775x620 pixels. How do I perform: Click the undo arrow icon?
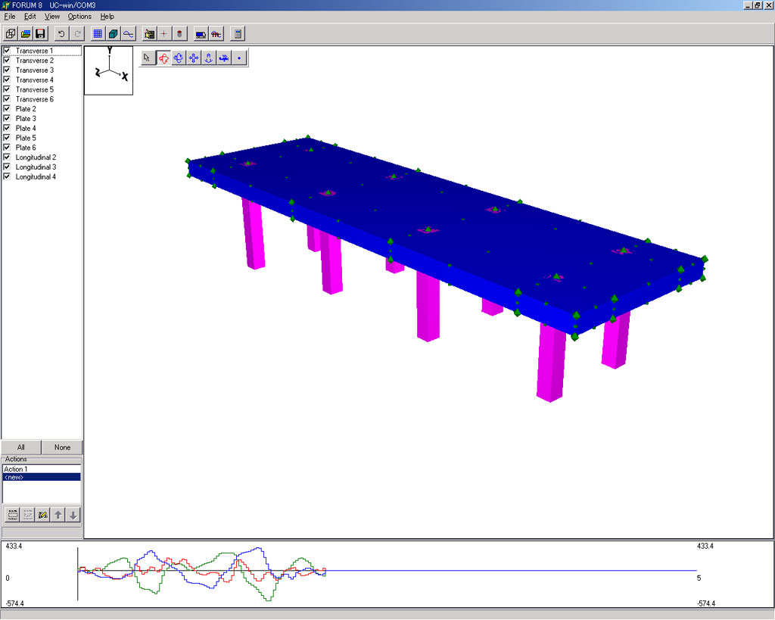point(61,33)
